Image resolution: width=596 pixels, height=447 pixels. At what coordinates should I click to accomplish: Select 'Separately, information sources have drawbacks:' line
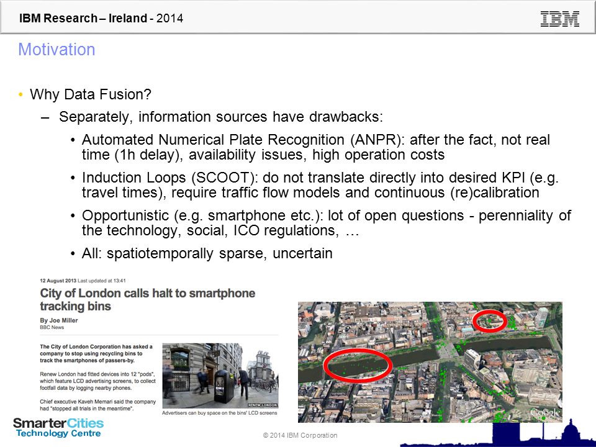pos(221,117)
